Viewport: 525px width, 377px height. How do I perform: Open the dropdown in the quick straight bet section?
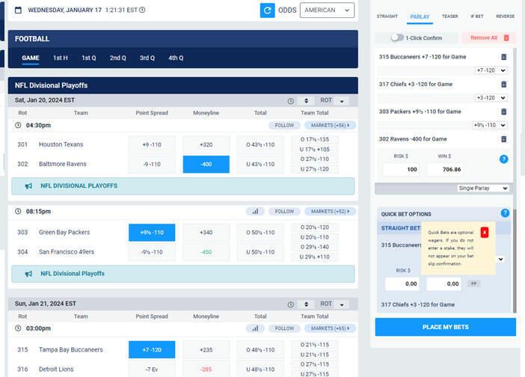(500, 259)
